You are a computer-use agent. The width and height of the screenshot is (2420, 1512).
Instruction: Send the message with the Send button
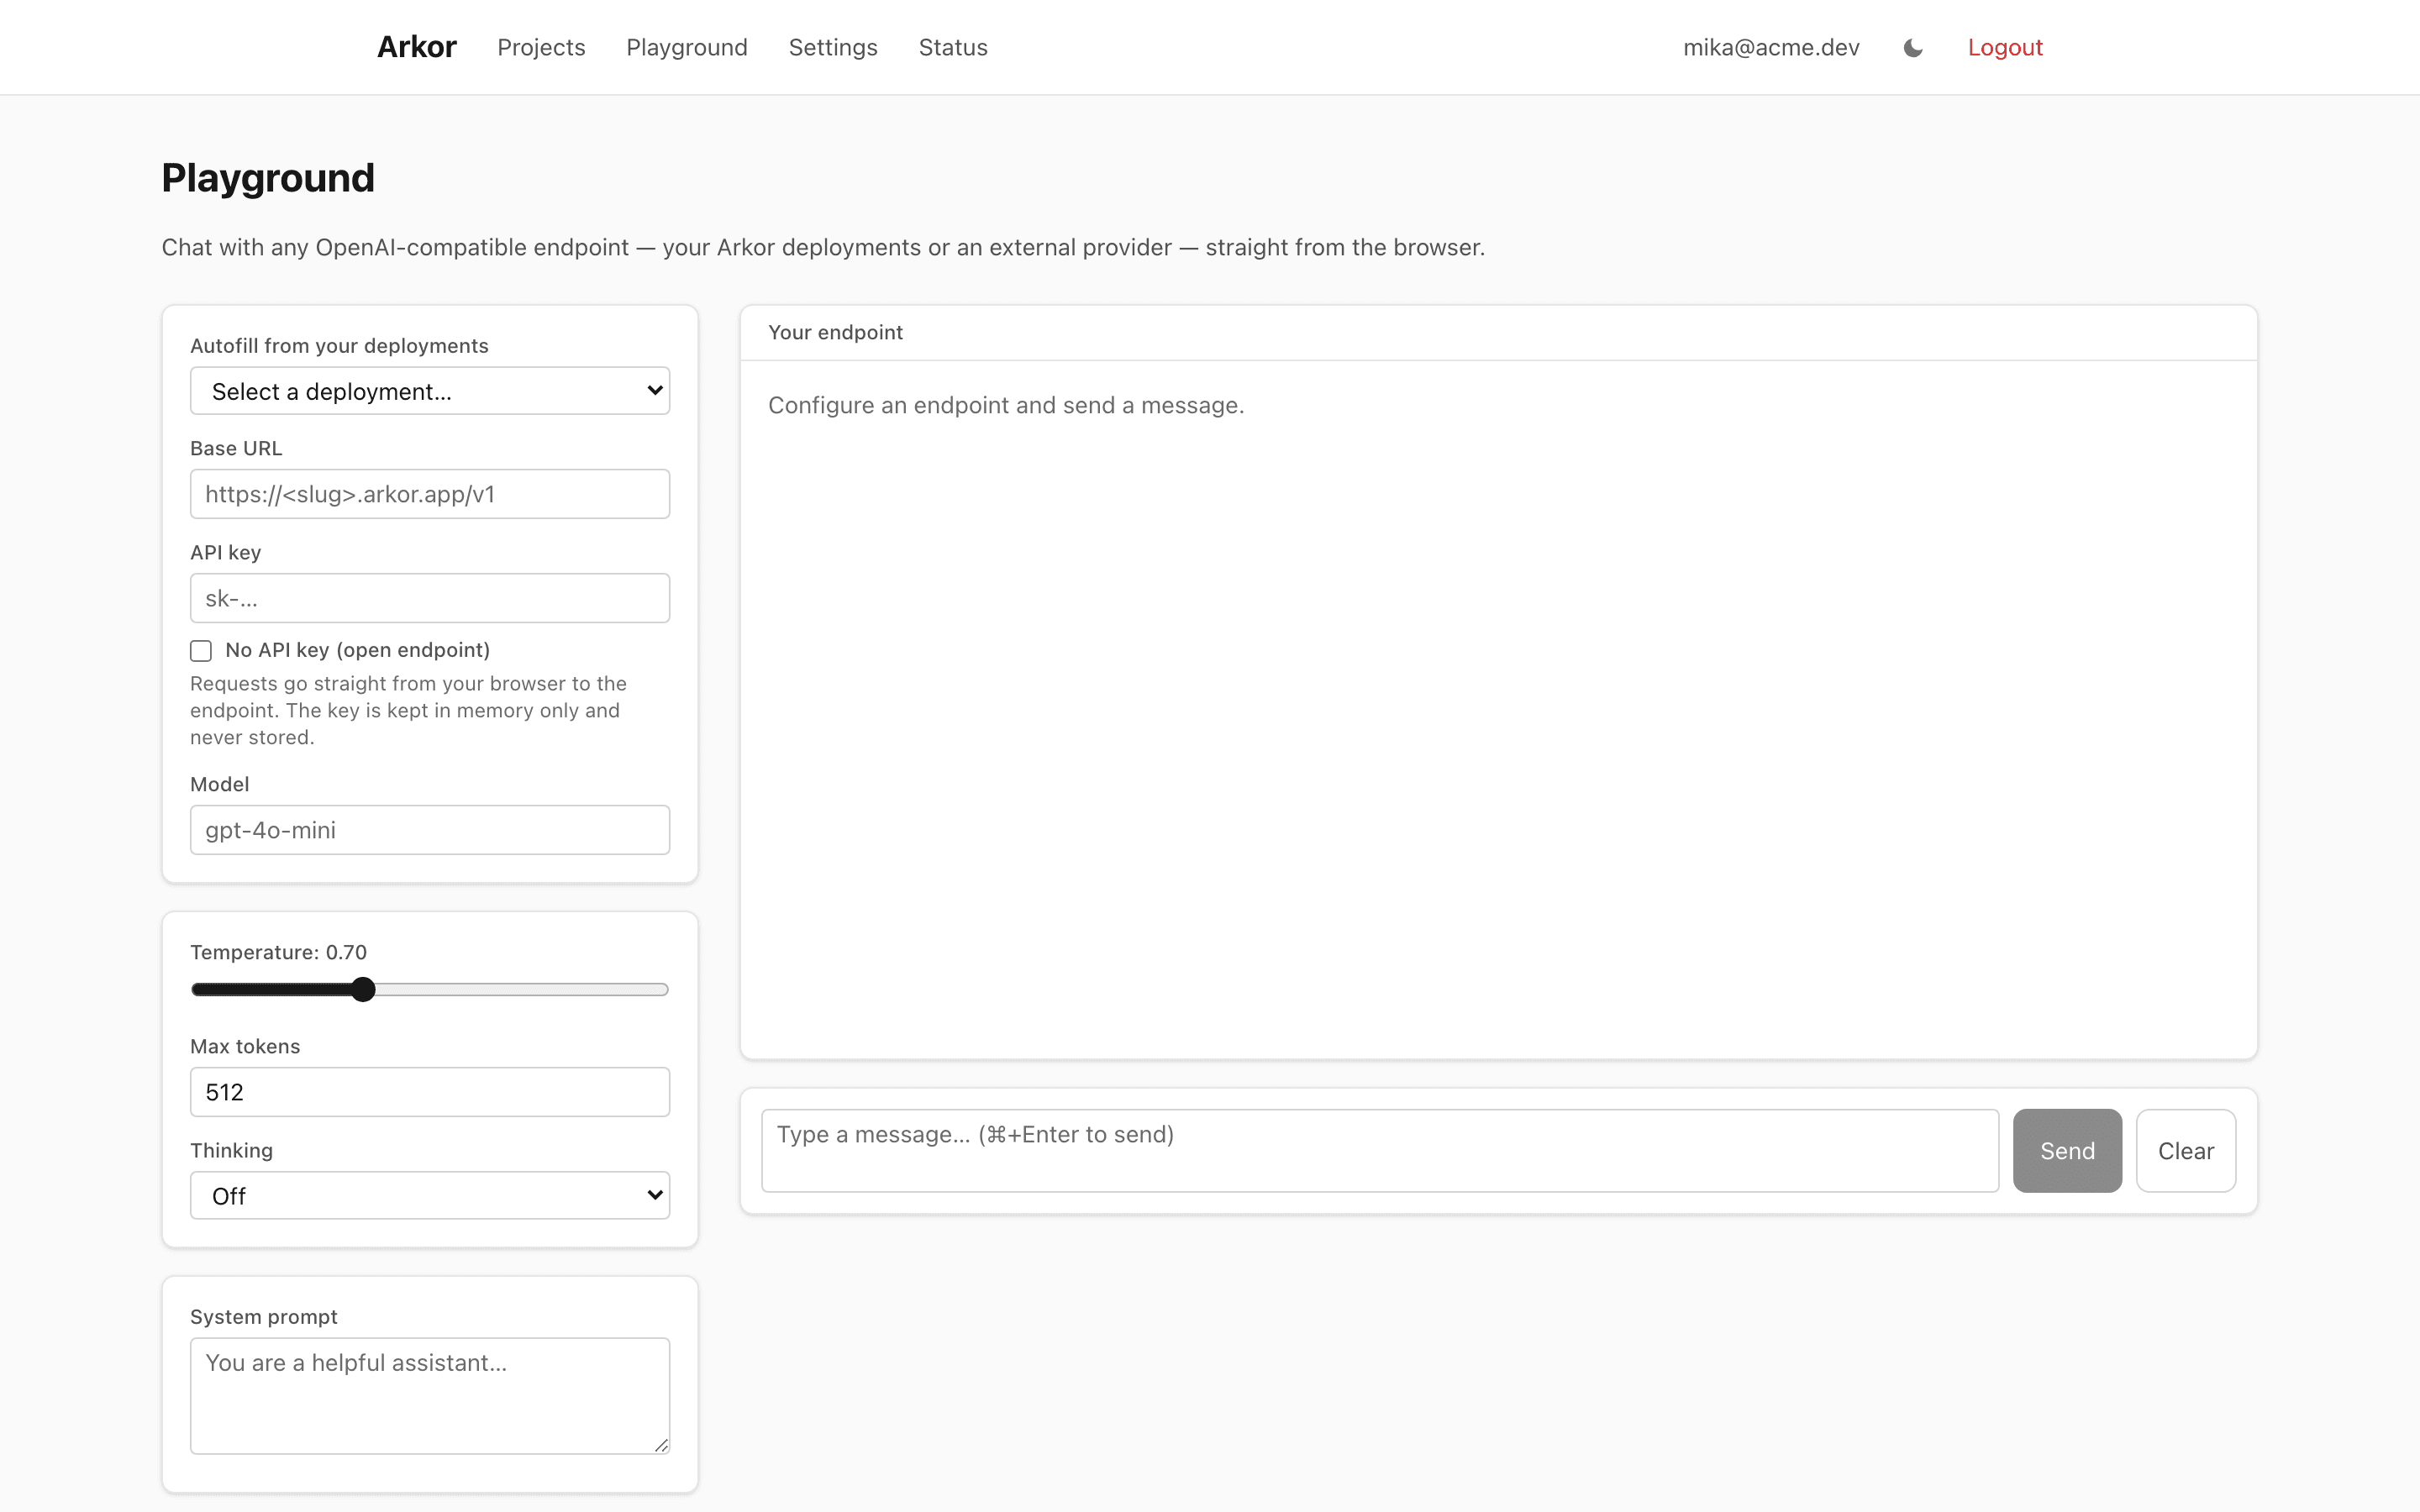click(2067, 1151)
